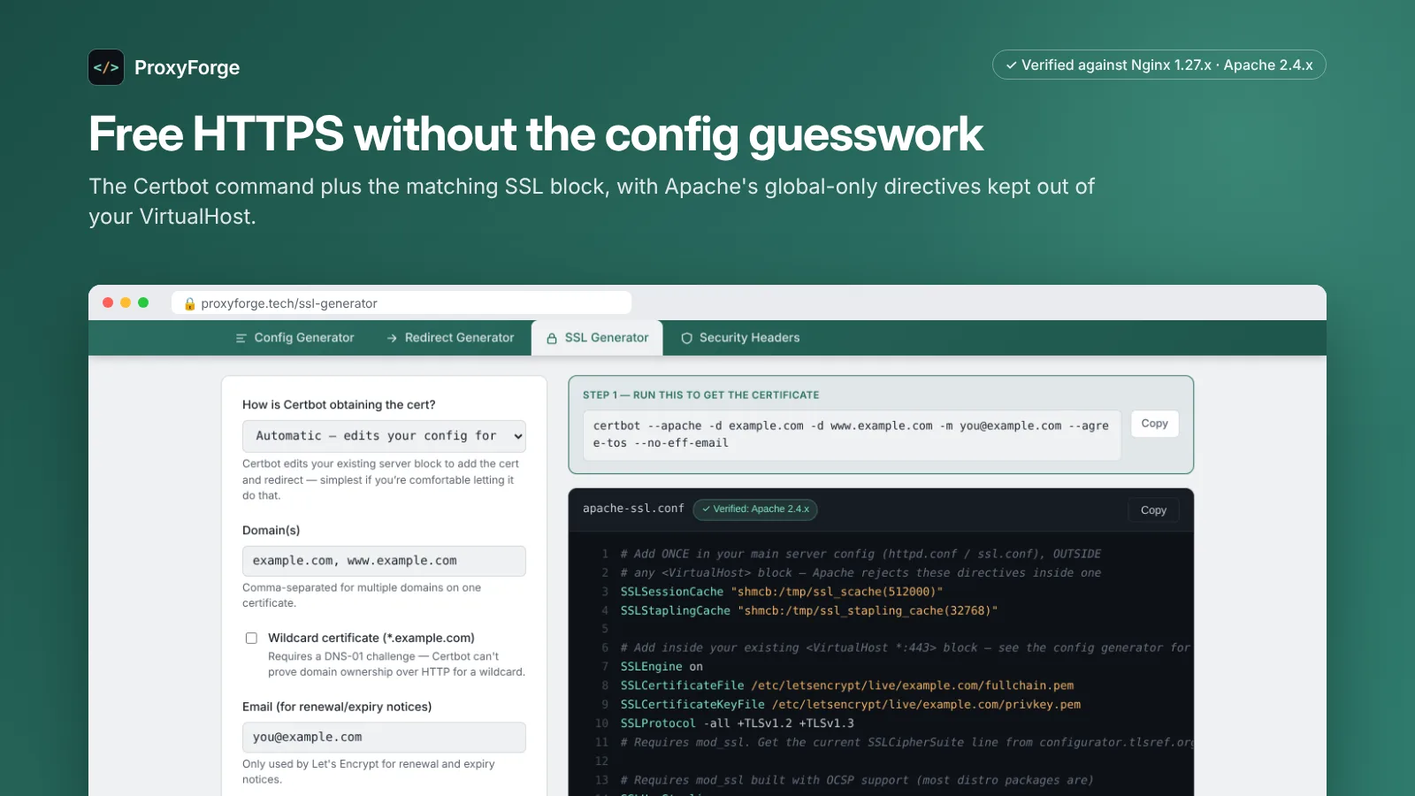Click the SSLSessionCache line in the code
The height and width of the screenshot is (796, 1415).
pos(782,592)
